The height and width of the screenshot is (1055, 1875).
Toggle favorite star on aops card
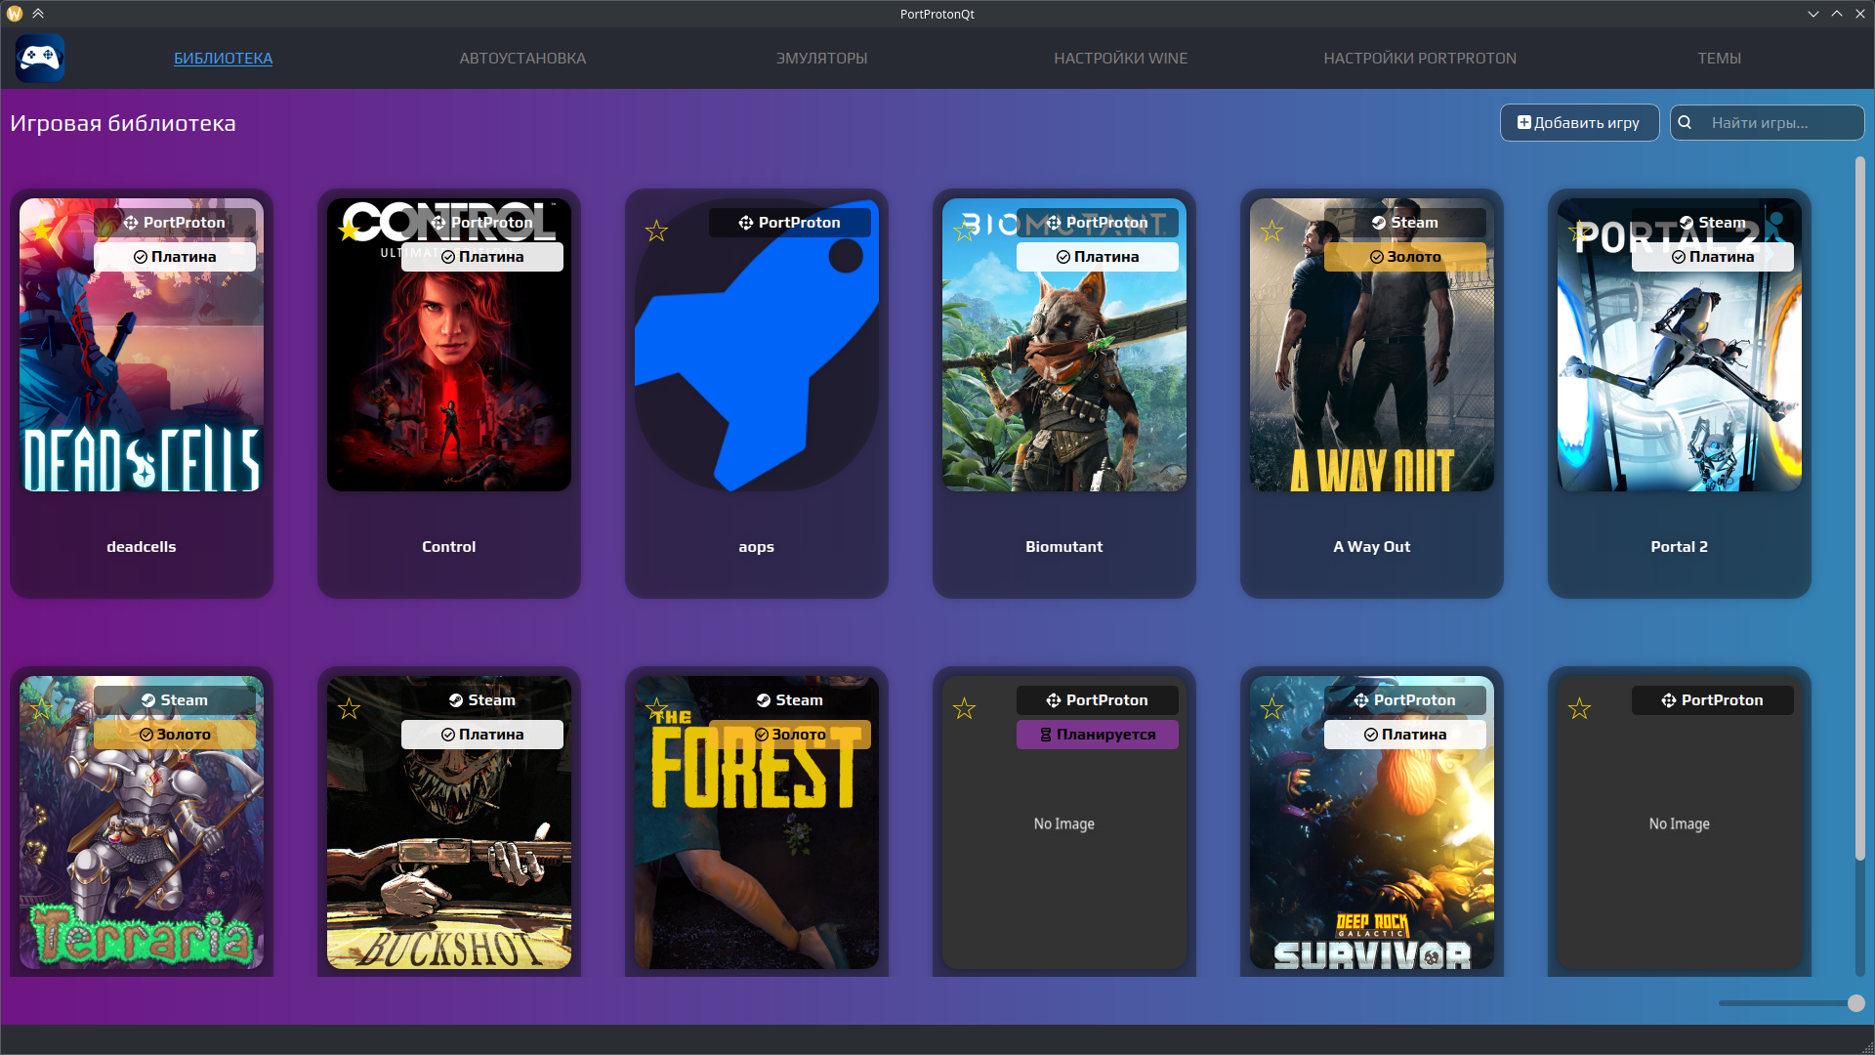tap(656, 232)
